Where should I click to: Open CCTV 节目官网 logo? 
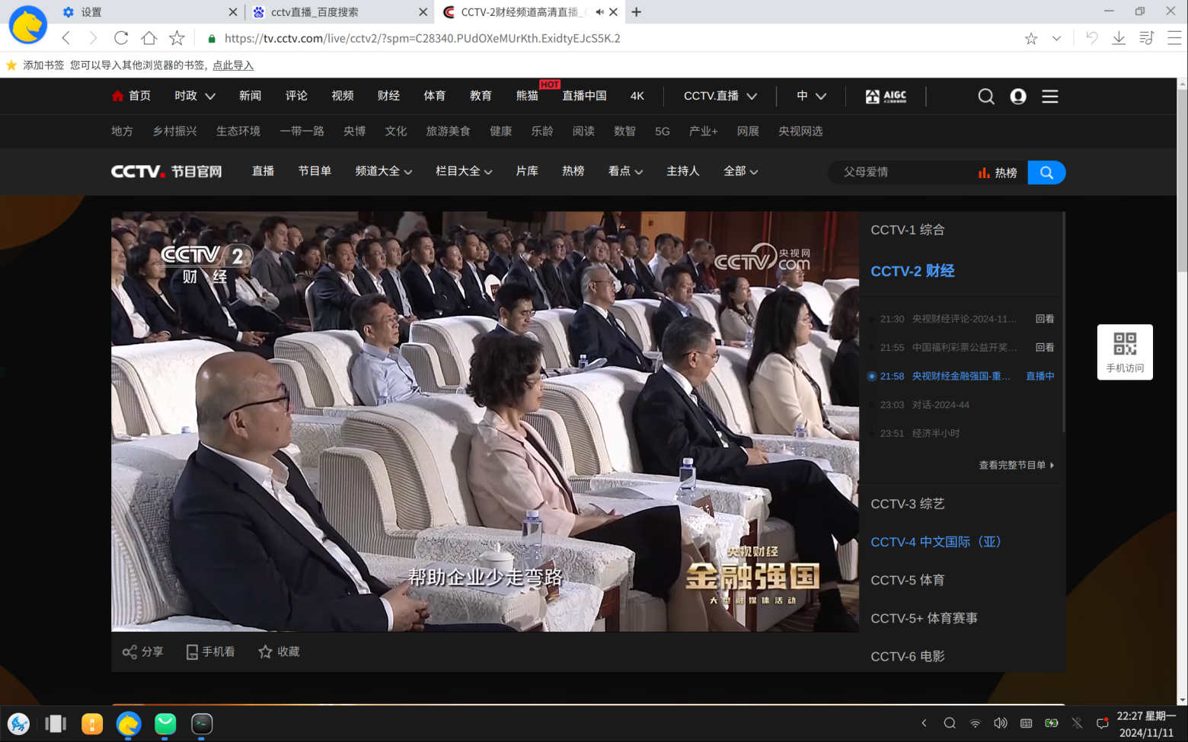coord(167,171)
